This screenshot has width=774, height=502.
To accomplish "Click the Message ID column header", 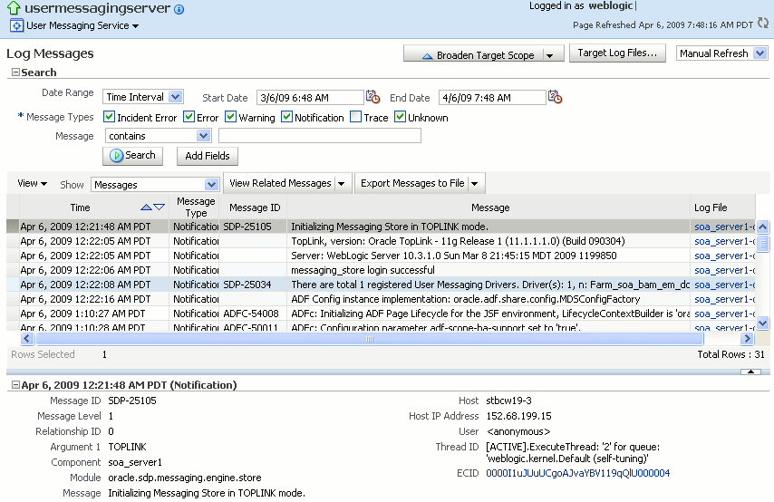I will point(254,208).
